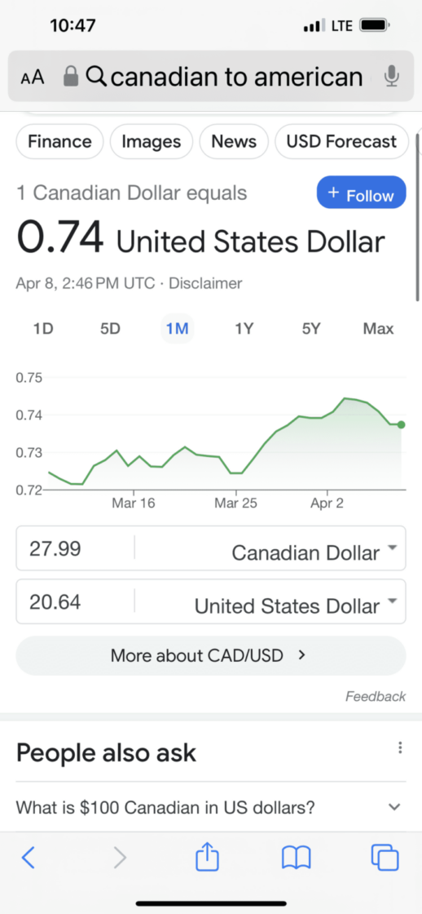Viewport: 422px width, 914px height.
Task: Open More about CAD/USD
Action: [x=211, y=655]
